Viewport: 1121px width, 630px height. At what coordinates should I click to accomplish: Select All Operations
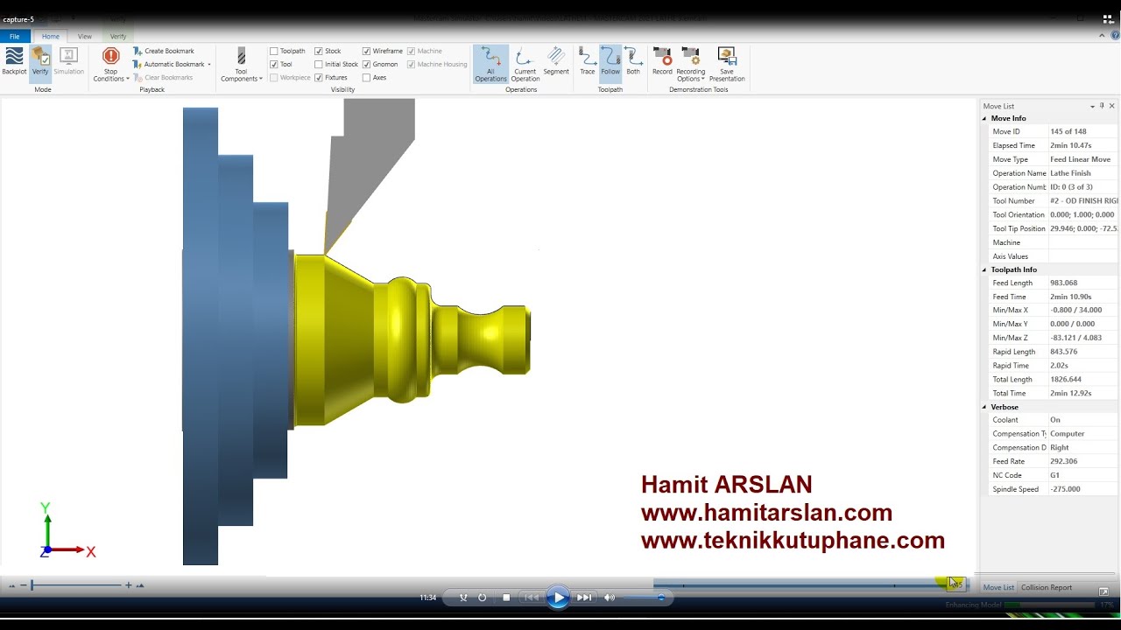pyautogui.click(x=490, y=65)
